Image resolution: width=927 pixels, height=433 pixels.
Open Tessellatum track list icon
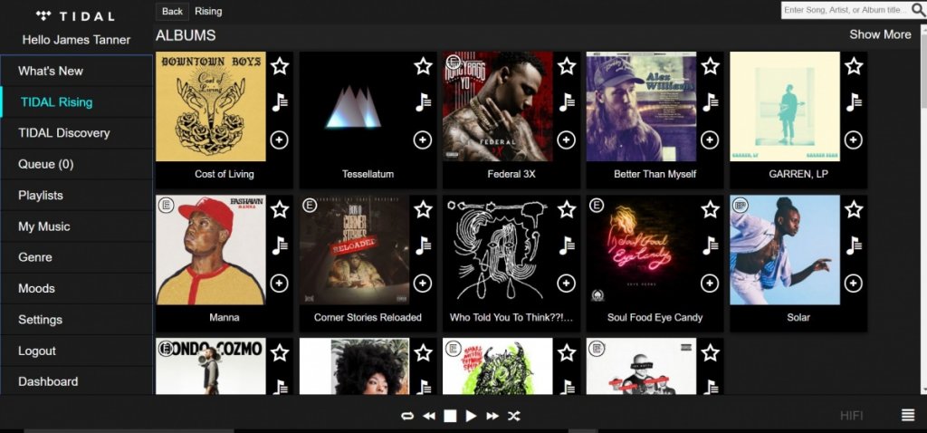click(423, 102)
